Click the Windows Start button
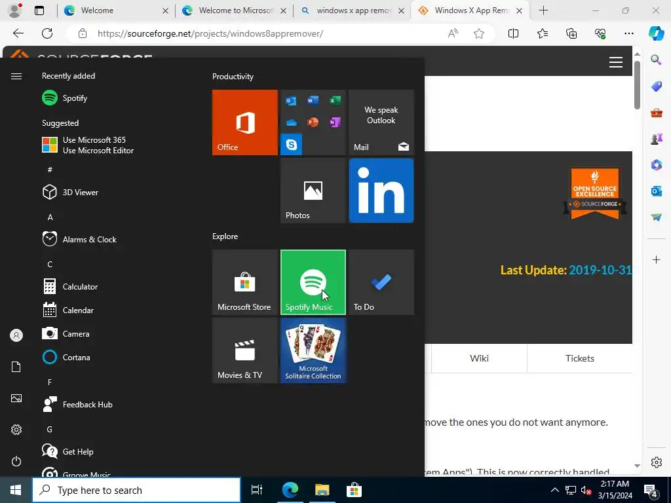This screenshot has width=671, height=503. coord(16,490)
